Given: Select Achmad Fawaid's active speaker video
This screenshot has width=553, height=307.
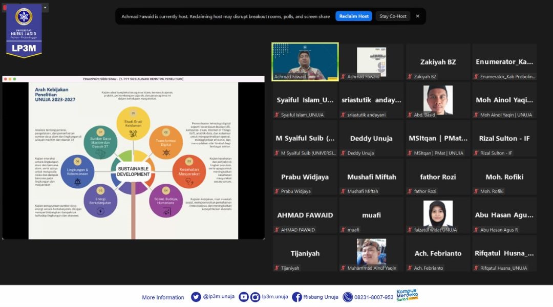Looking at the screenshot, I should 305,61.
